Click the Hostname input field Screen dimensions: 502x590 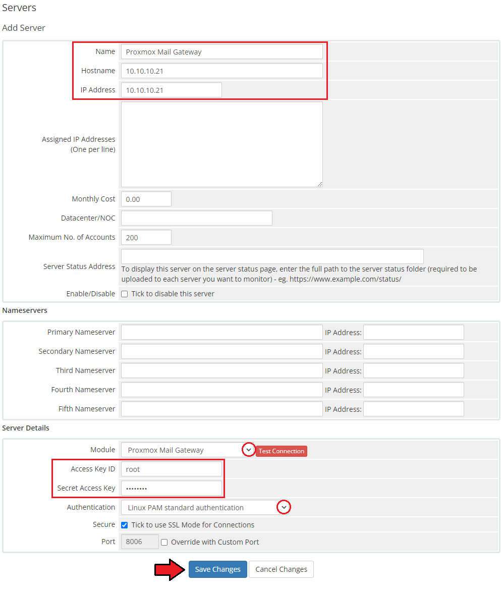click(x=221, y=71)
